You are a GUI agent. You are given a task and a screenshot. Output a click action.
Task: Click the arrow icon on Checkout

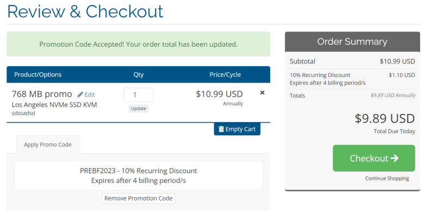395,158
